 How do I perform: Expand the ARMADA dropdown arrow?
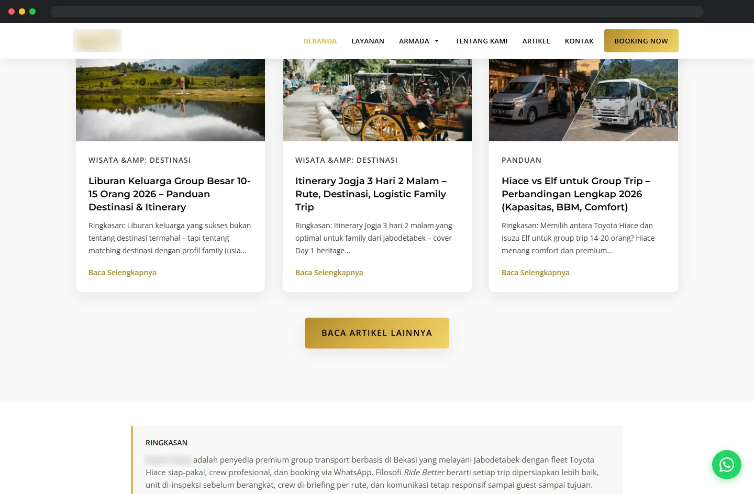437,41
